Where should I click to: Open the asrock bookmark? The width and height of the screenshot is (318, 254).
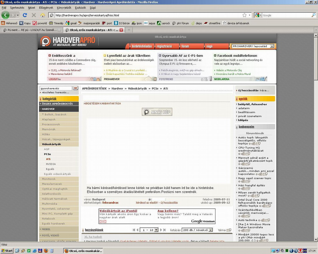click(x=164, y=23)
